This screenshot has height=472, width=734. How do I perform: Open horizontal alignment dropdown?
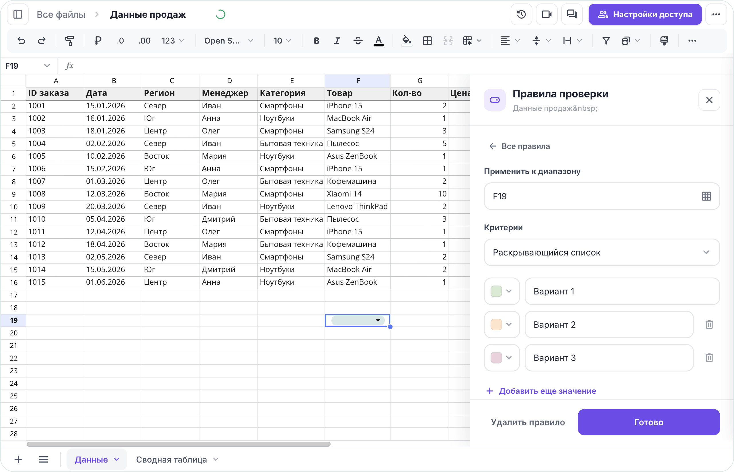(510, 41)
